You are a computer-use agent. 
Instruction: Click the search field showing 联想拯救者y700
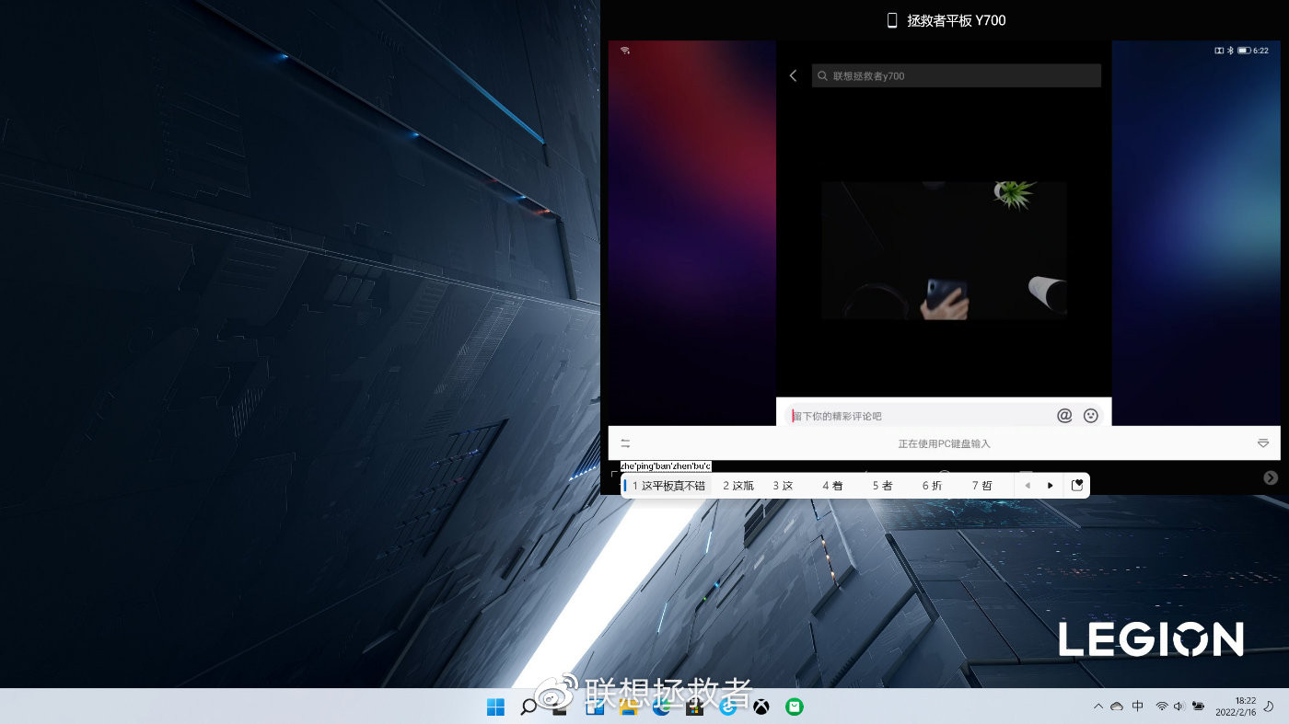956,75
